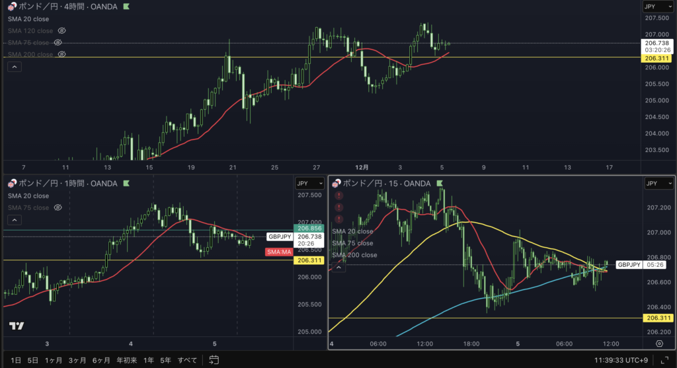Show the hidden SMA 120 indicator
The width and height of the screenshot is (677, 368).
pos(61,31)
